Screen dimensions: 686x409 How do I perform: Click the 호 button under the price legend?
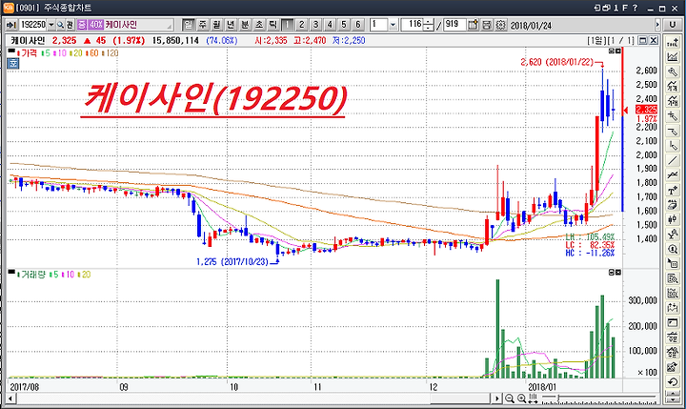click(x=12, y=64)
